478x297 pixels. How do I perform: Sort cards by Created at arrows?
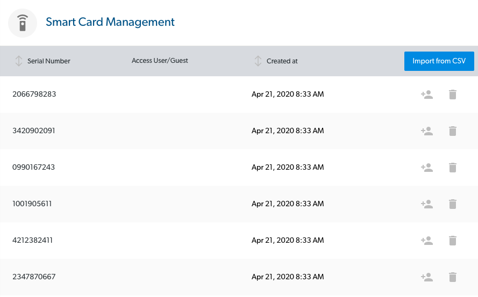[x=258, y=61]
